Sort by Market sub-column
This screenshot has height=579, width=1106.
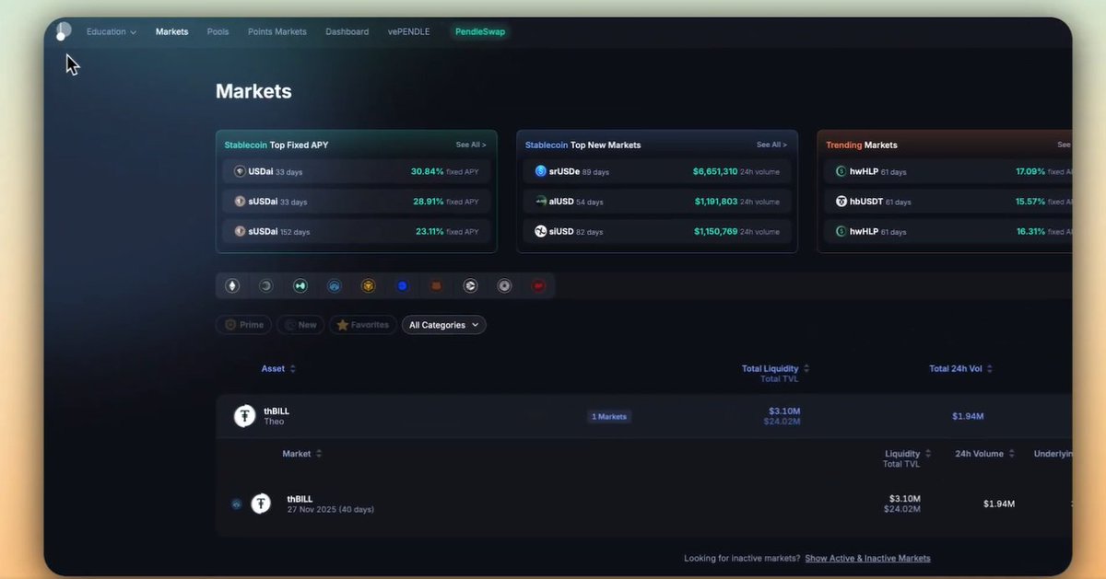pyautogui.click(x=302, y=453)
